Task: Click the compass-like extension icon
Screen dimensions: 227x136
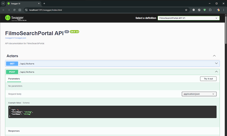Action: [199, 10]
